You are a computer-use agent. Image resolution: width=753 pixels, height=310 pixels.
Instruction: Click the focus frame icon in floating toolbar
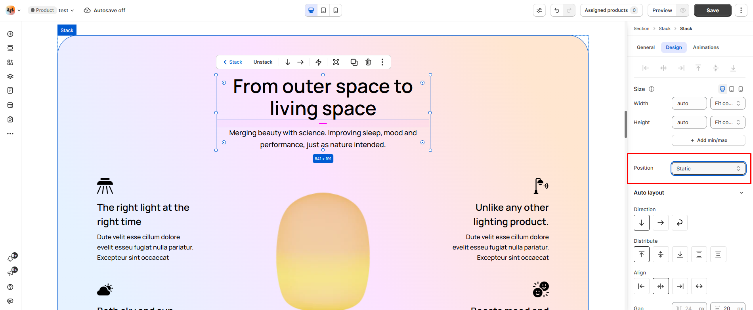click(x=336, y=62)
